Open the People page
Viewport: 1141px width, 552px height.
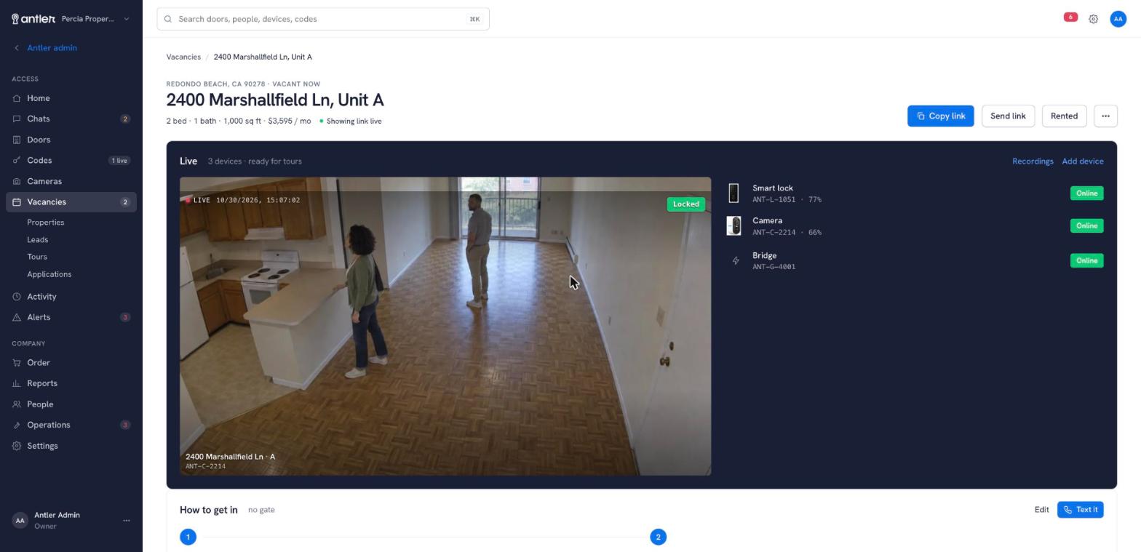pyautogui.click(x=71, y=404)
